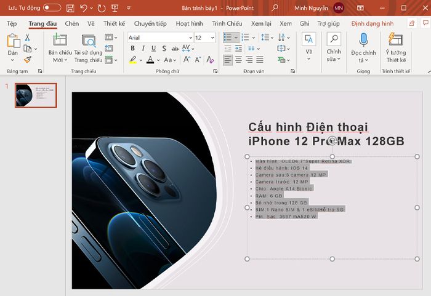Start slideshow from beginning icon
The height and width of the screenshot is (296, 431).
click(115, 8)
